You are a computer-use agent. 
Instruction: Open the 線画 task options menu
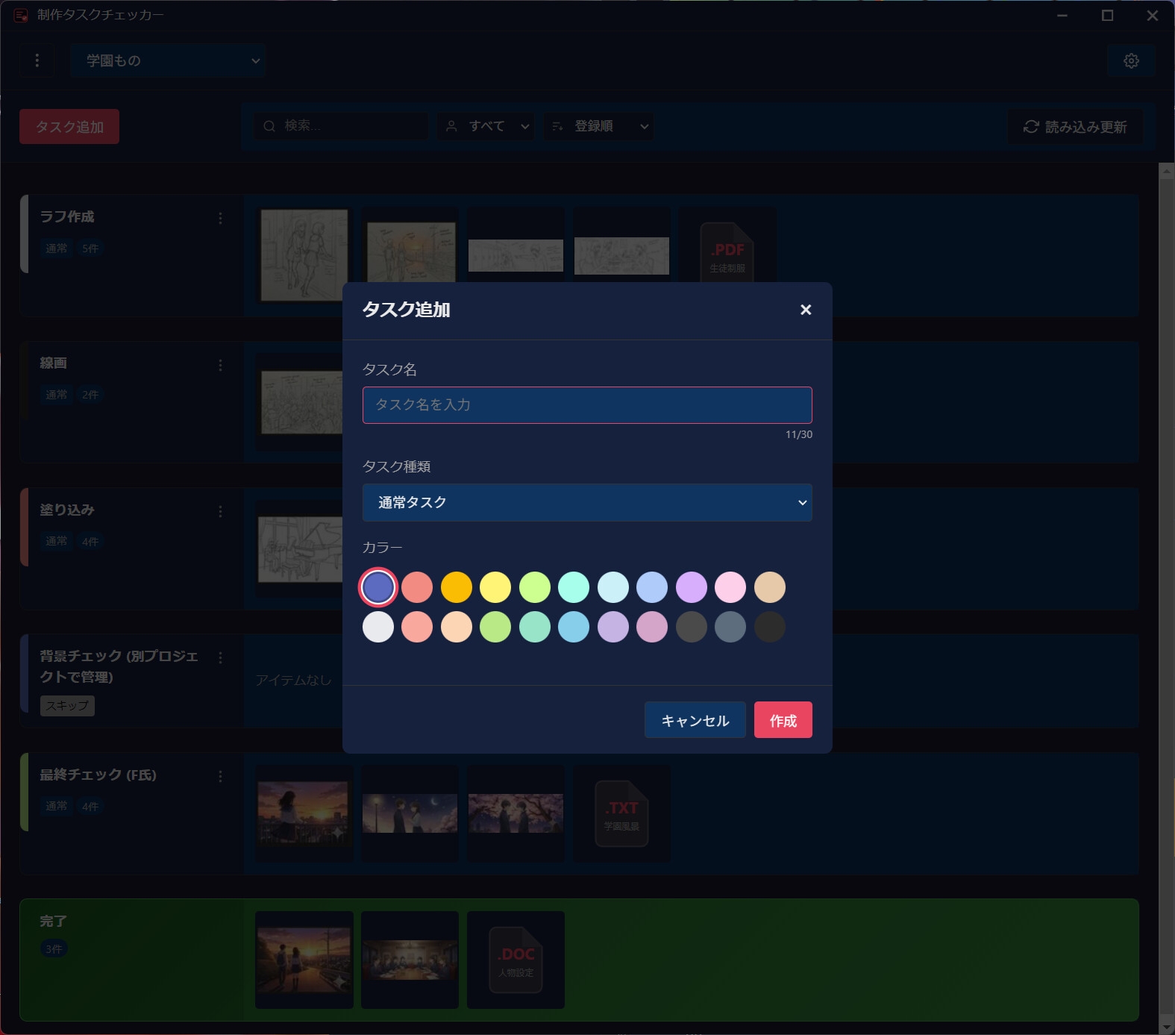point(220,365)
